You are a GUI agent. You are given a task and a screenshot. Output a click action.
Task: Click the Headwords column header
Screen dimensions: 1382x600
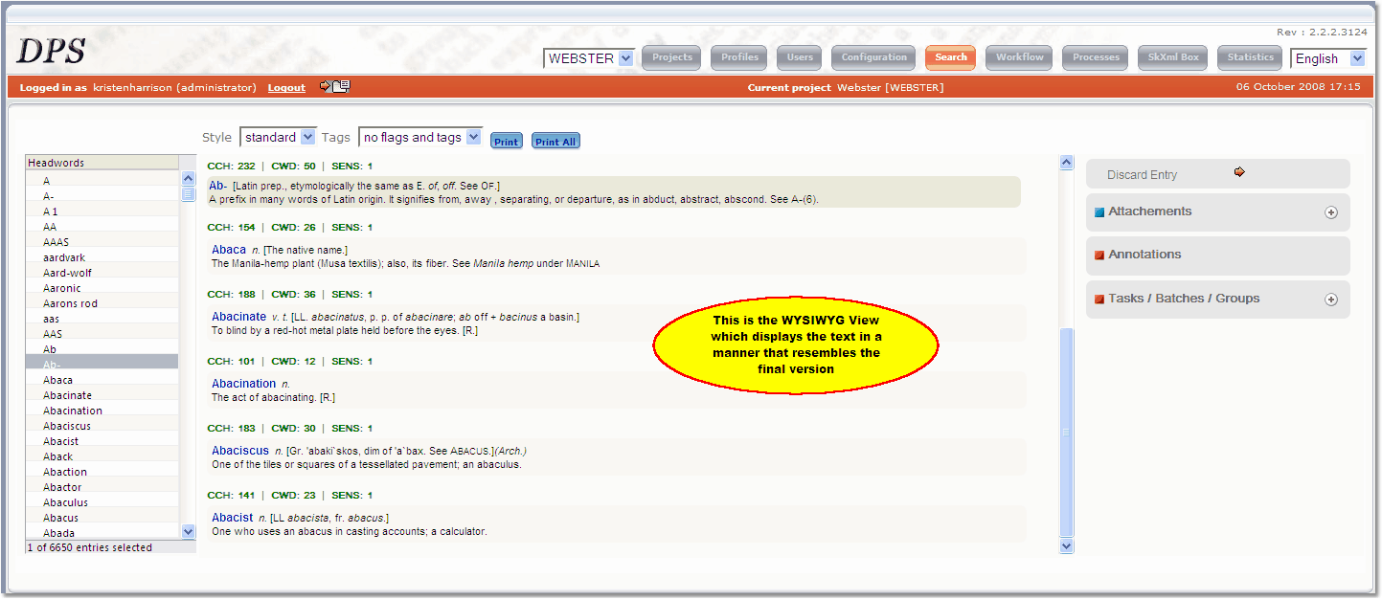[x=102, y=163]
